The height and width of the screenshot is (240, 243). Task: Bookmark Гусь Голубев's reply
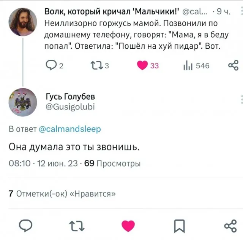coord(179,226)
